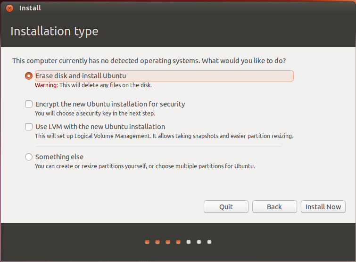Tick the Use LVM with new Ubuntu installation checkbox
Image resolution: width=356 pixels, height=262 pixels.
[29, 127]
